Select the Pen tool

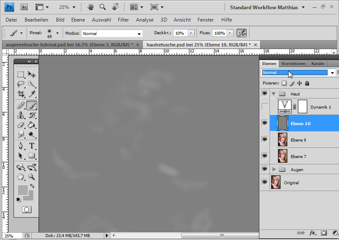coord(20,146)
